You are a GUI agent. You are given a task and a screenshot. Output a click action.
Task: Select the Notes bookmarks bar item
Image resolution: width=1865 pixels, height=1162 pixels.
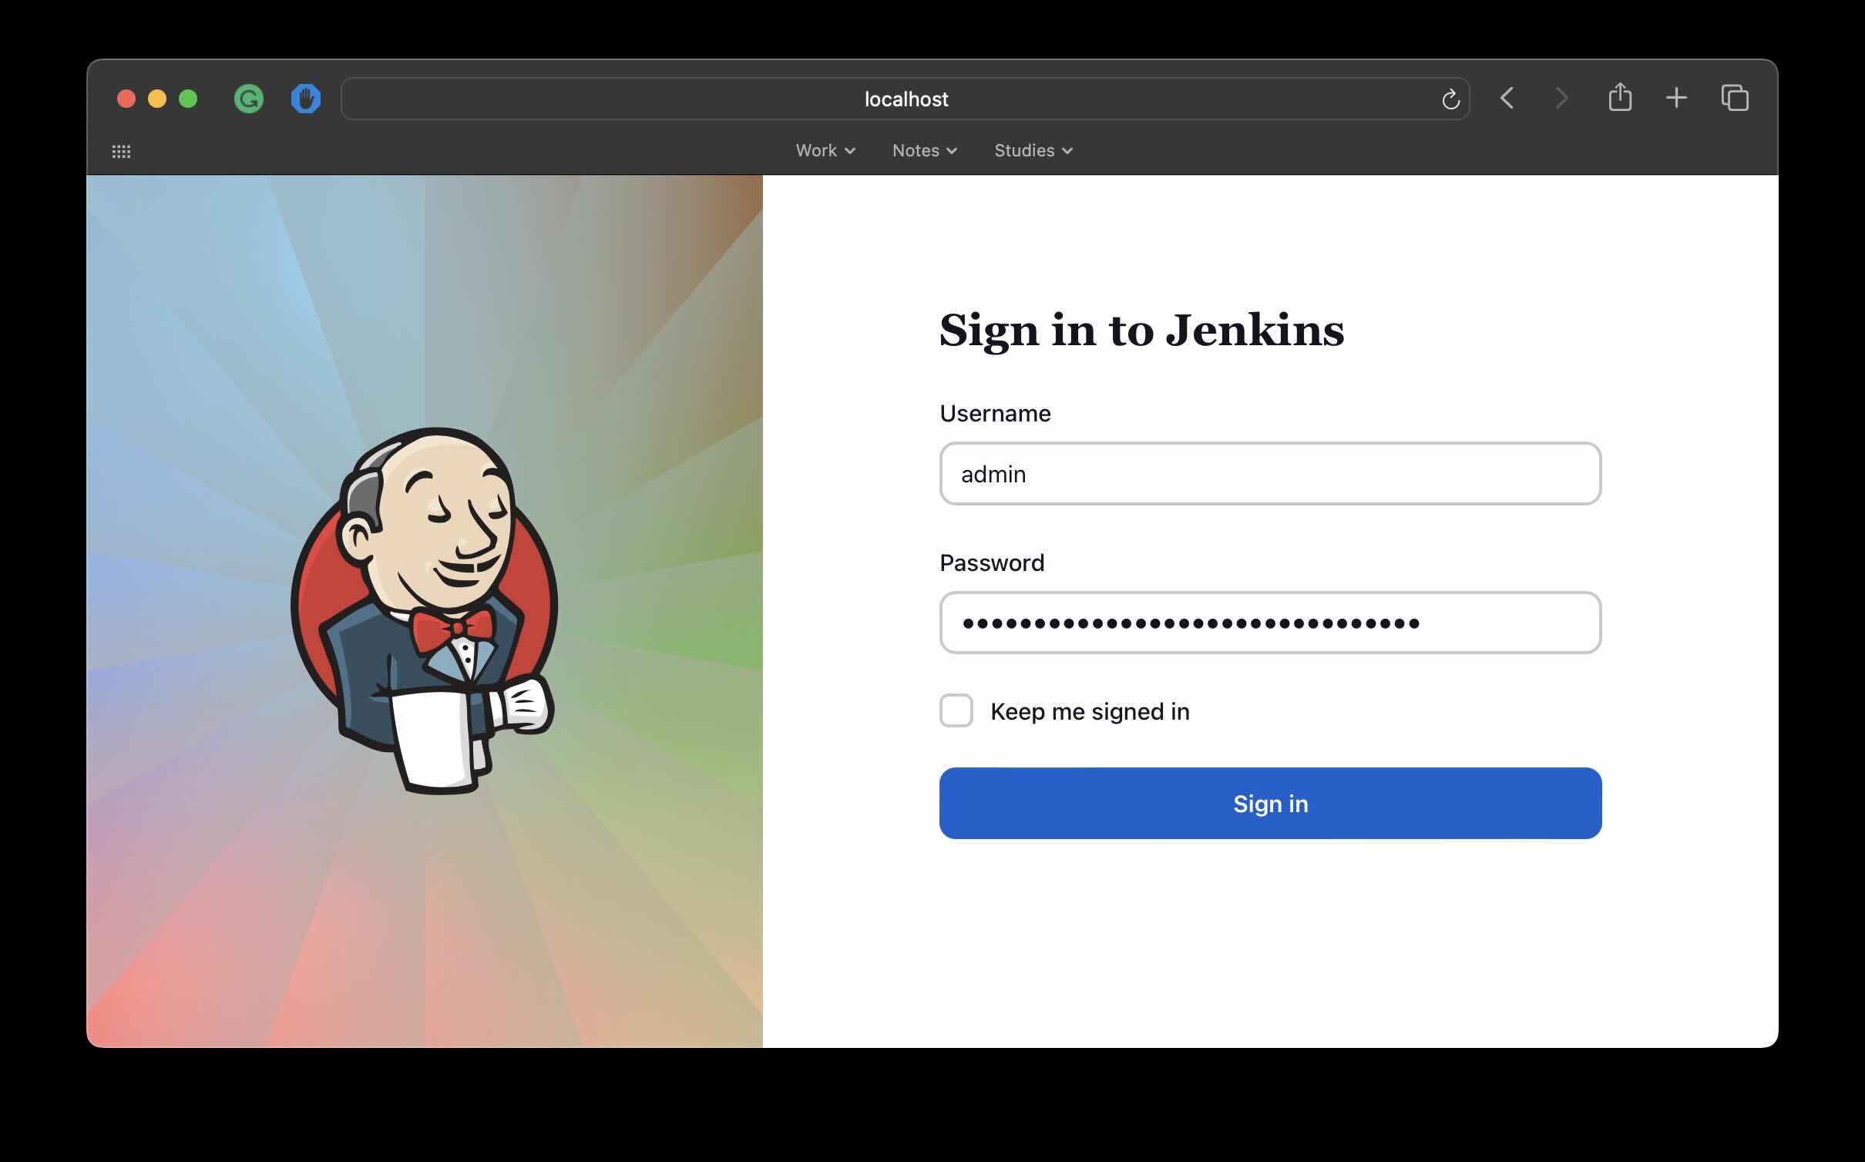(923, 150)
